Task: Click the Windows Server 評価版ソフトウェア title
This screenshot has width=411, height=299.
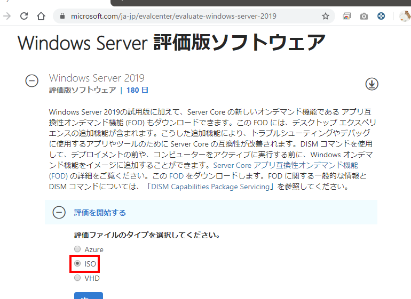Action: tap(172, 43)
